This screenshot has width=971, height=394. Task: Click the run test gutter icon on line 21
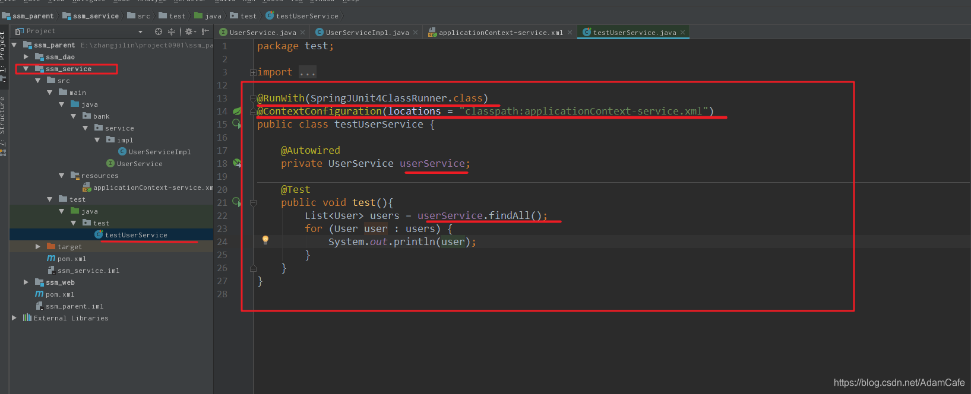point(237,202)
